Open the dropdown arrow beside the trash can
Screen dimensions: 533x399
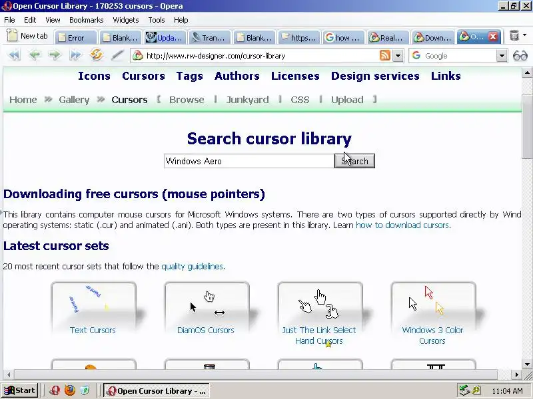tap(524, 35)
